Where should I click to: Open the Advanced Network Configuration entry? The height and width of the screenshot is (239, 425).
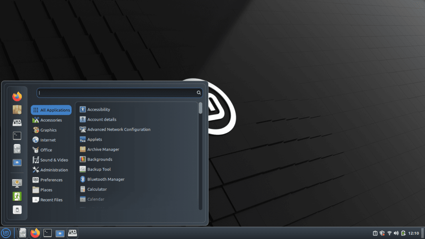click(x=118, y=129)
